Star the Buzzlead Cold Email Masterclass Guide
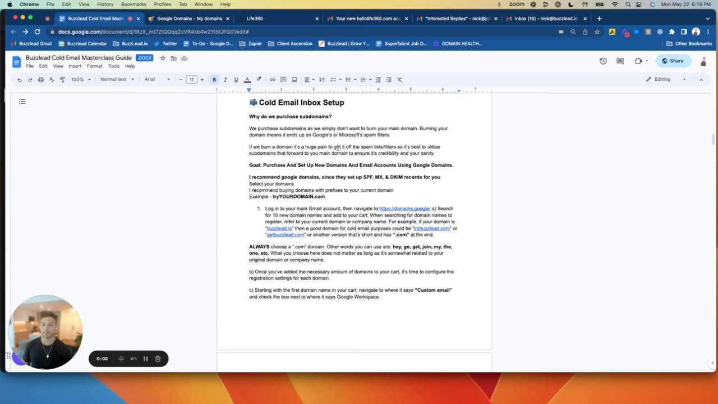 tap(163, 58)
